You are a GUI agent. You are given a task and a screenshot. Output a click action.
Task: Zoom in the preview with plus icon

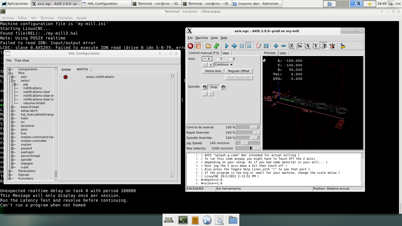[276, 46]
